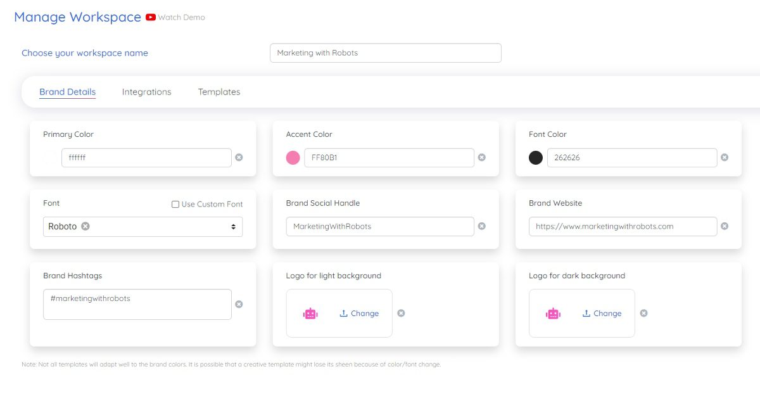Click Change for the dark background logo
Viewport: 760px width, 413px height.
[x=602, y=314]
